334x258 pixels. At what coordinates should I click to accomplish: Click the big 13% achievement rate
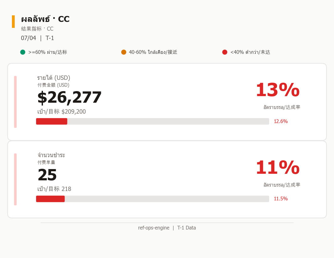(x=278, y=90)
